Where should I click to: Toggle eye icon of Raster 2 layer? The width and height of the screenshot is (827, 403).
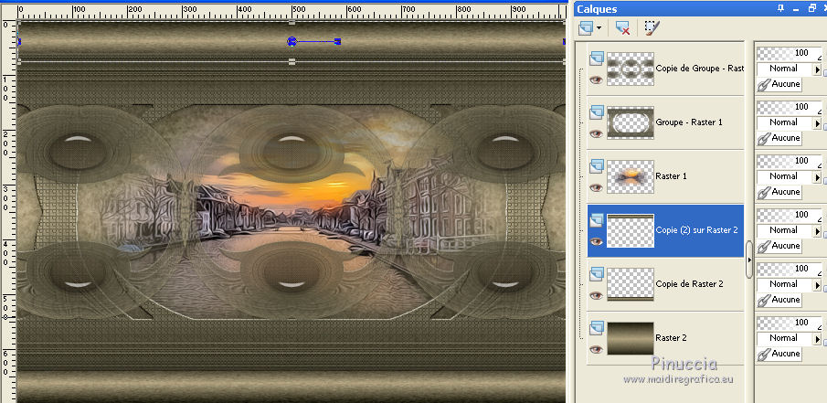(x=596, y=349)
